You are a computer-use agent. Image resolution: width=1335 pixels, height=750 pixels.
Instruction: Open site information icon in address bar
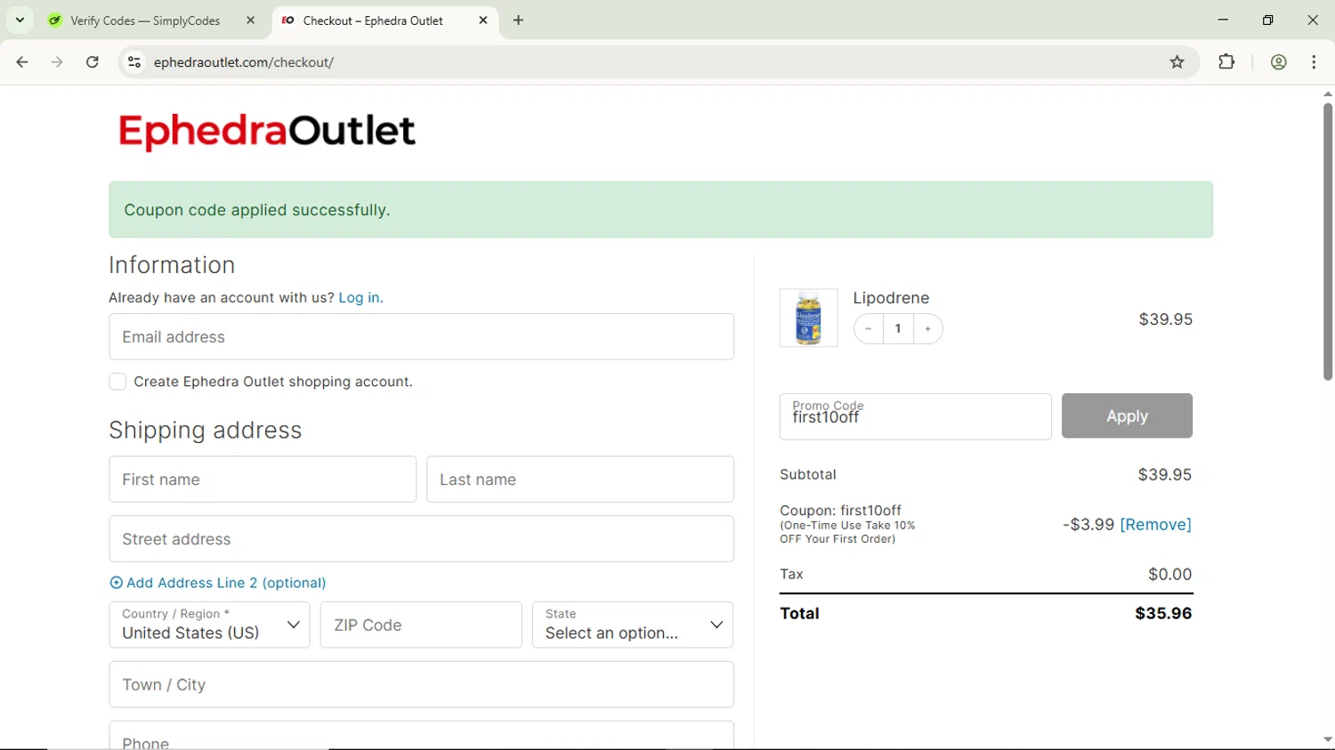point(134,62)
